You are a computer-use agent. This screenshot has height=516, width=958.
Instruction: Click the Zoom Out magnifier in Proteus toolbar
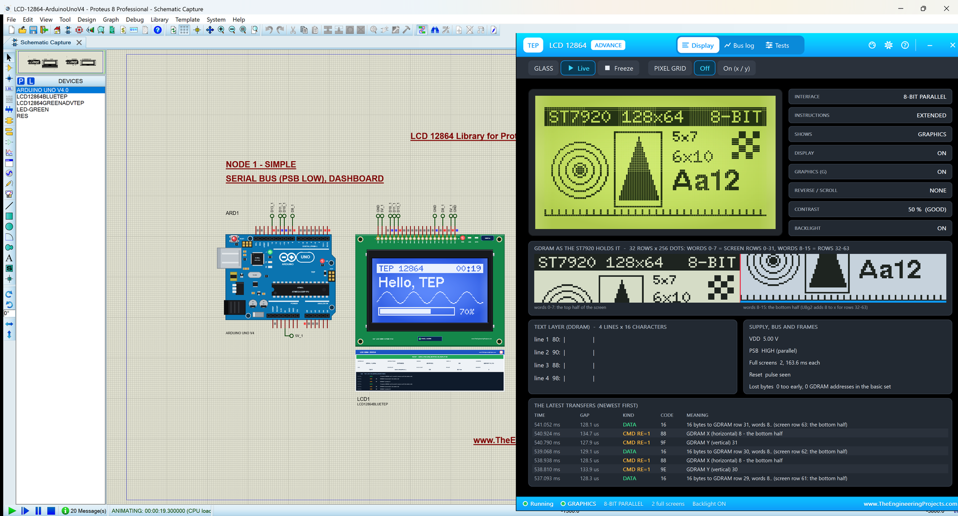point(232,30)
